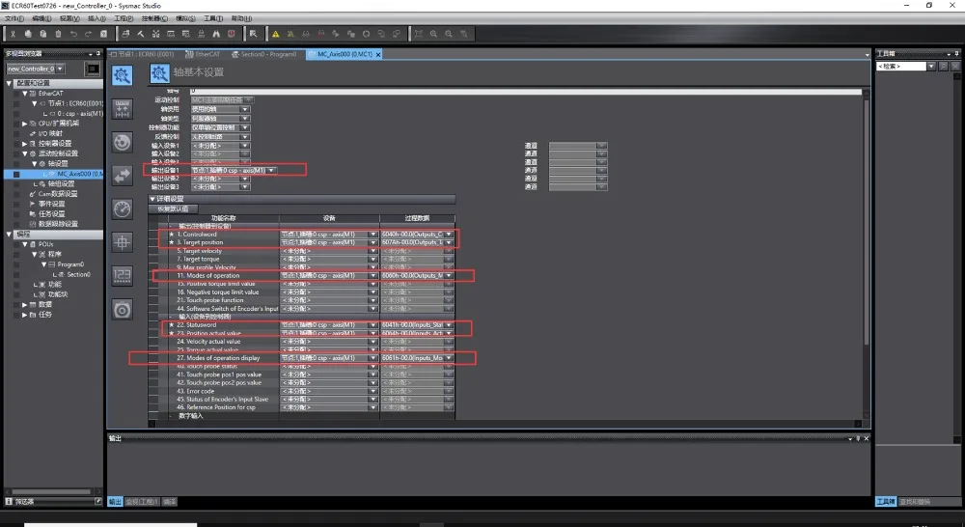965x527 pixels.
Task: Click the 恢复默认值 restore defaults button
Action: point(173,208)
